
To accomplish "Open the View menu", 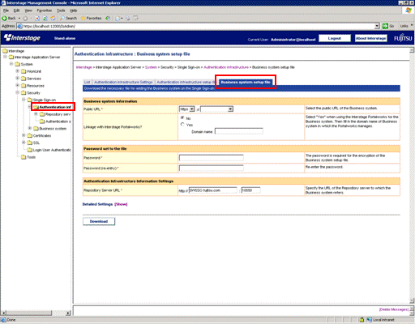I will point(28,11).
